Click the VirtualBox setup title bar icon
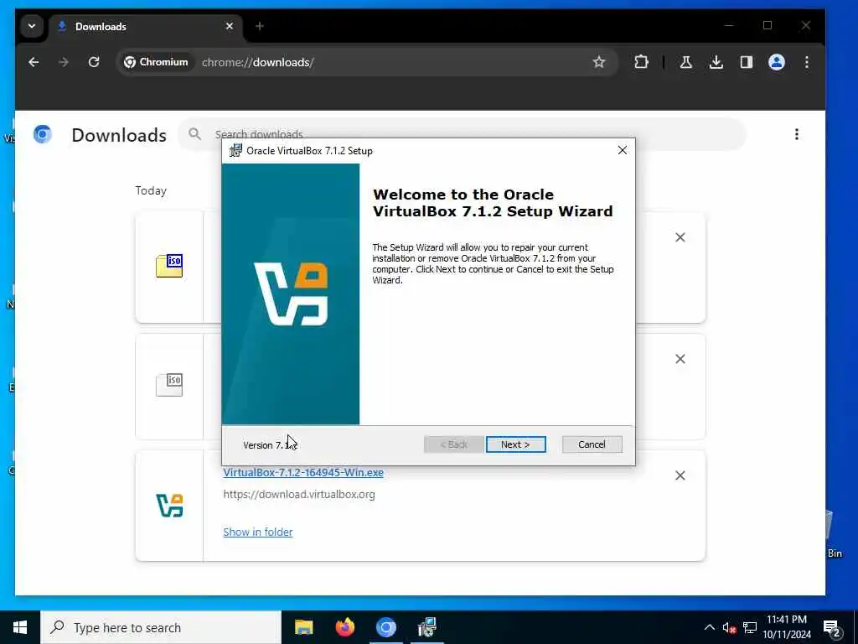The height and width of the screenshot is (644, 858). pyautogui.click(x=235, y=150)
